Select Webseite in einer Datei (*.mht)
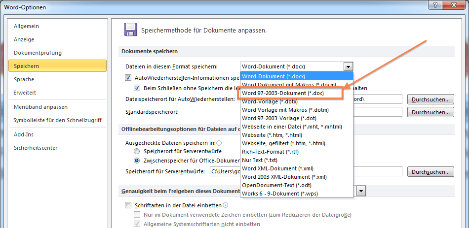Screen dimensions: 469x228 297,127
